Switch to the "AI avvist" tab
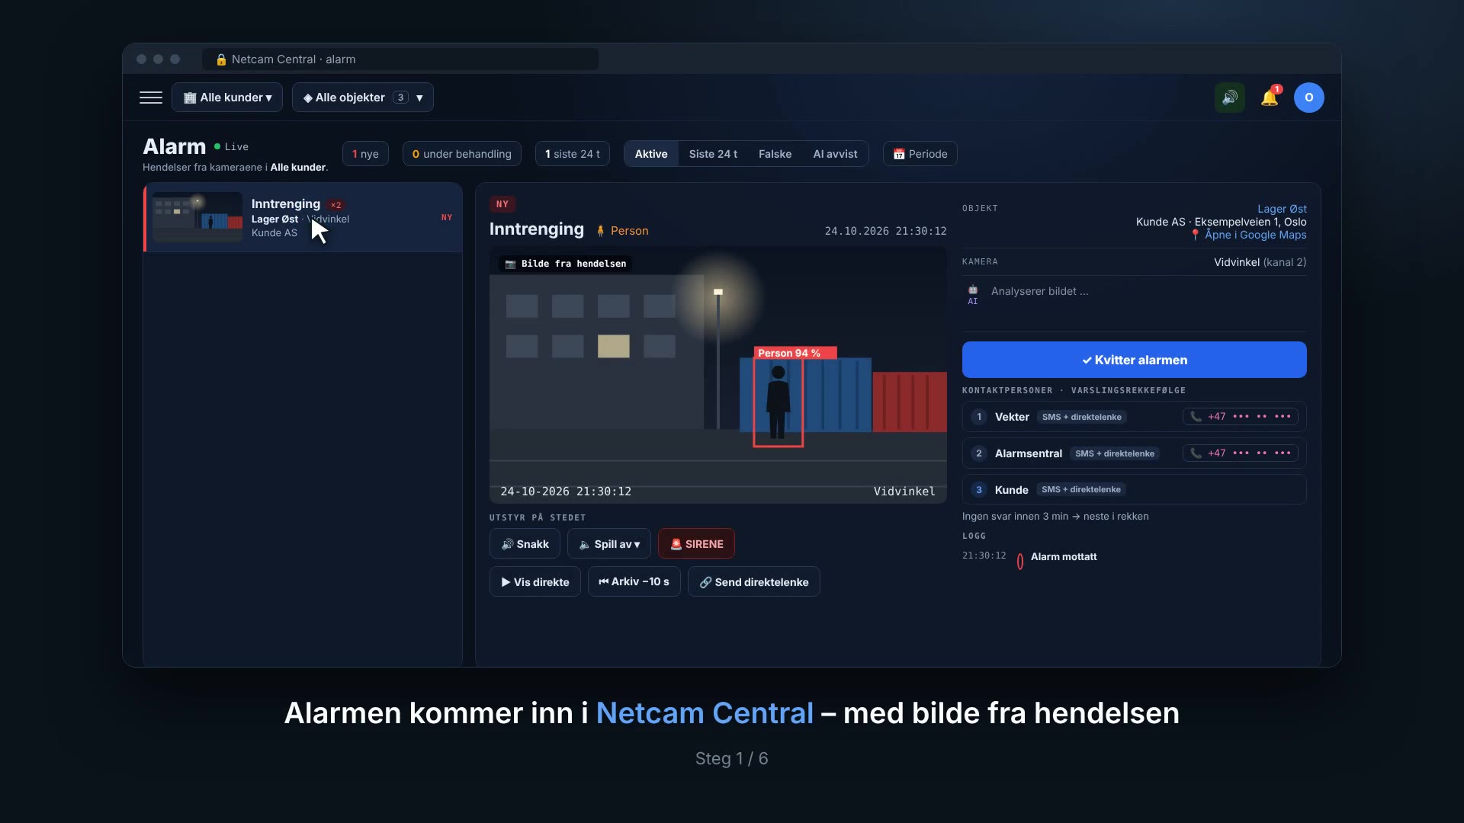The height and width of the screenshot is (823, 1464). 835,154
